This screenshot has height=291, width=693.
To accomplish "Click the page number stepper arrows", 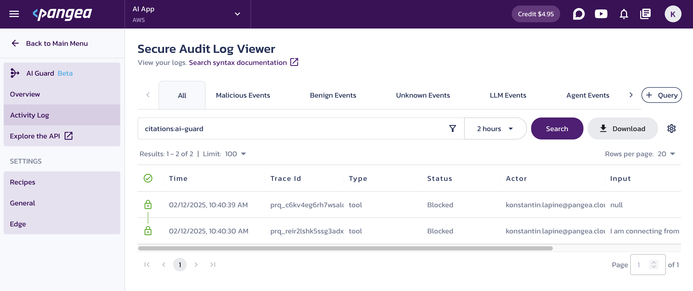I will click(654, 265).
